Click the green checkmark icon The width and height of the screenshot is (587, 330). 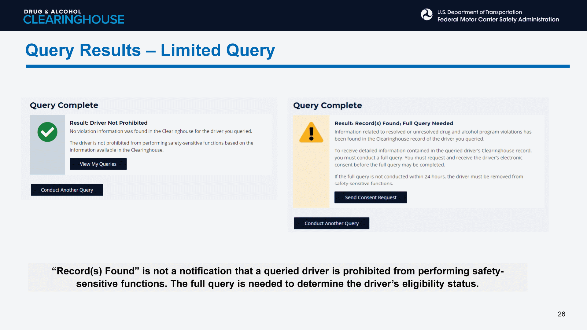[x=47, y=132]
